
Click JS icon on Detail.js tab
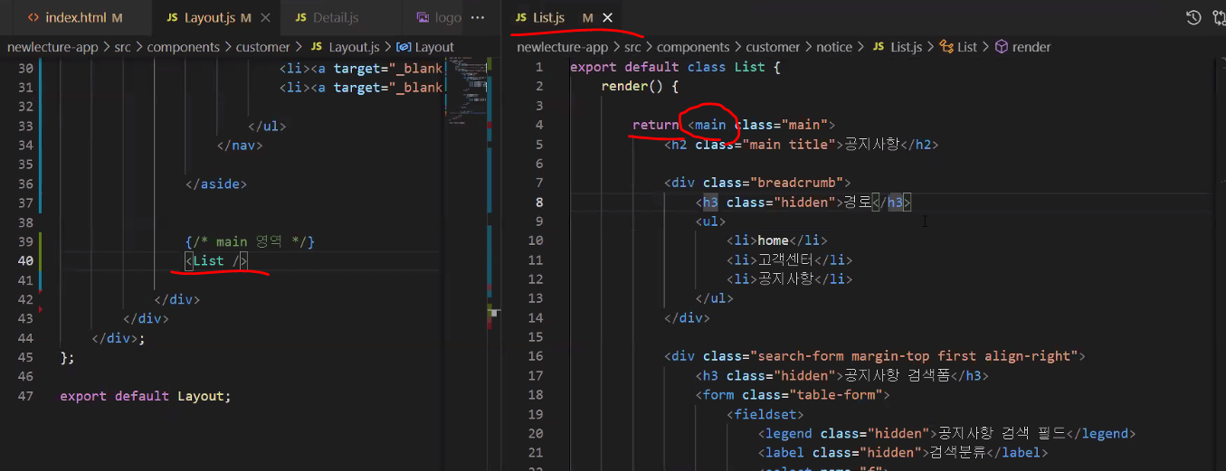300,18
